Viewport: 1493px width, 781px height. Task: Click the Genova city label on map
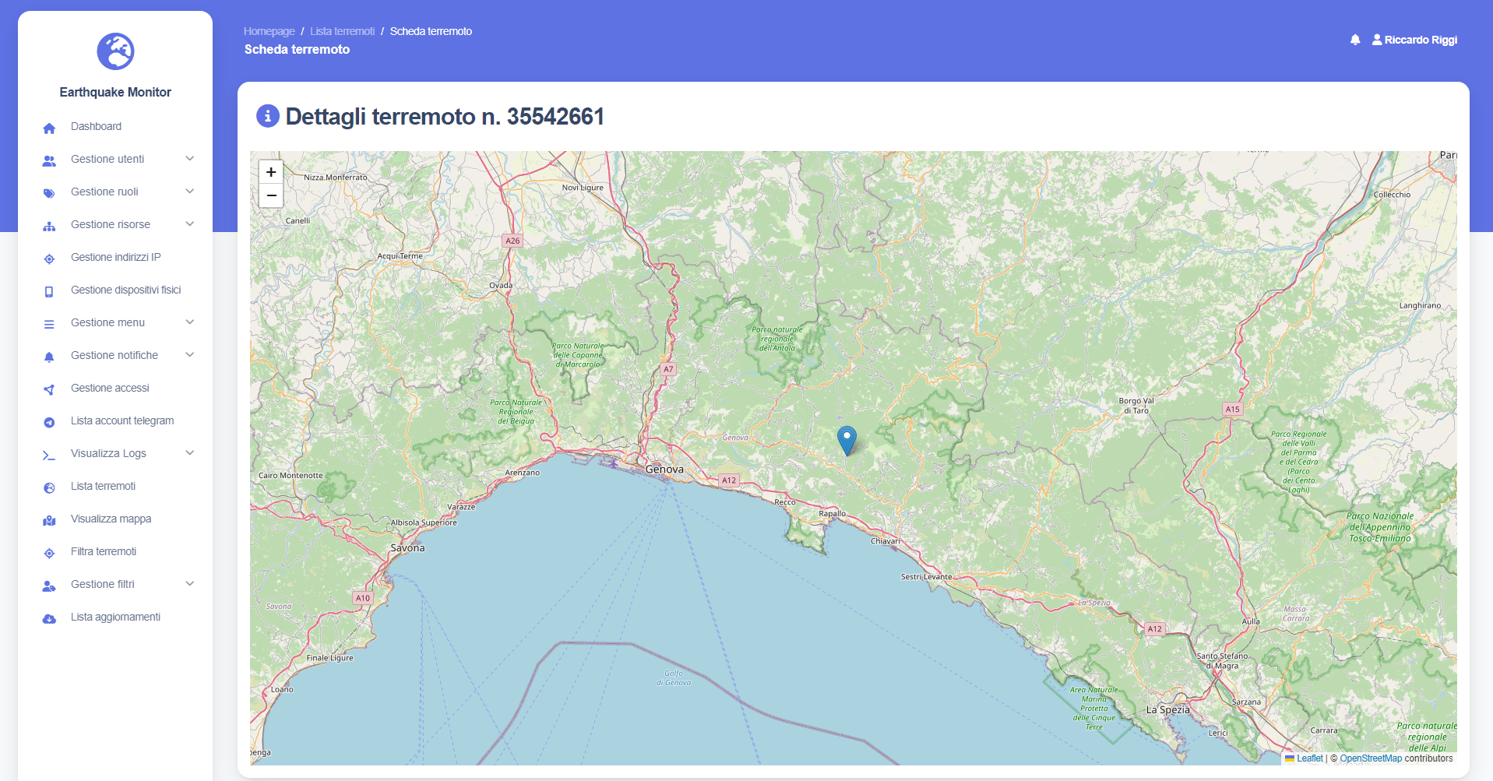tap(664, 470)
